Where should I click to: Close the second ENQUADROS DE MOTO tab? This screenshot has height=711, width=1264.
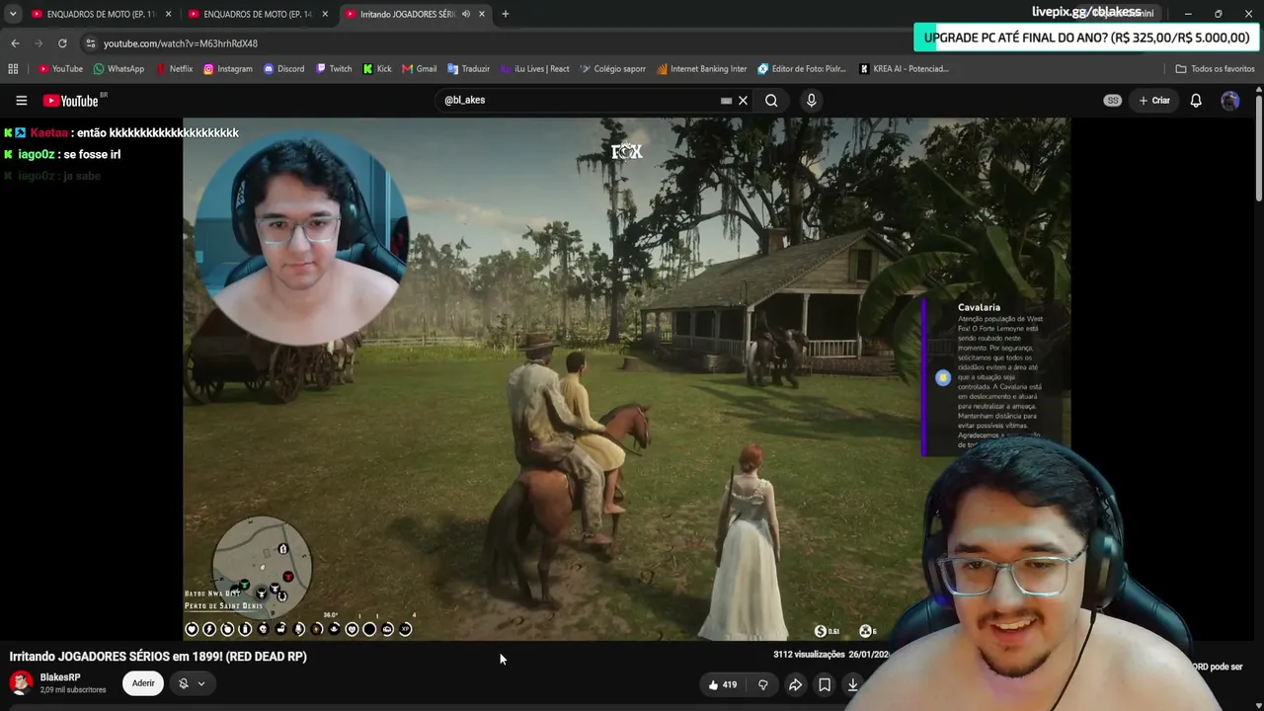tap(325, 14)
